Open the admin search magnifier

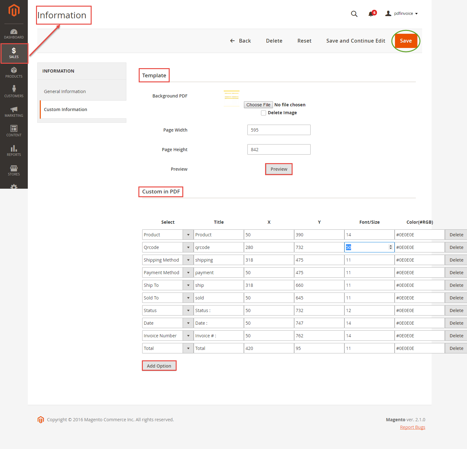(x=354, y=14)
